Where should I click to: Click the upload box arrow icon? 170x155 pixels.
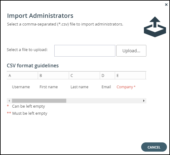(155, 27)
